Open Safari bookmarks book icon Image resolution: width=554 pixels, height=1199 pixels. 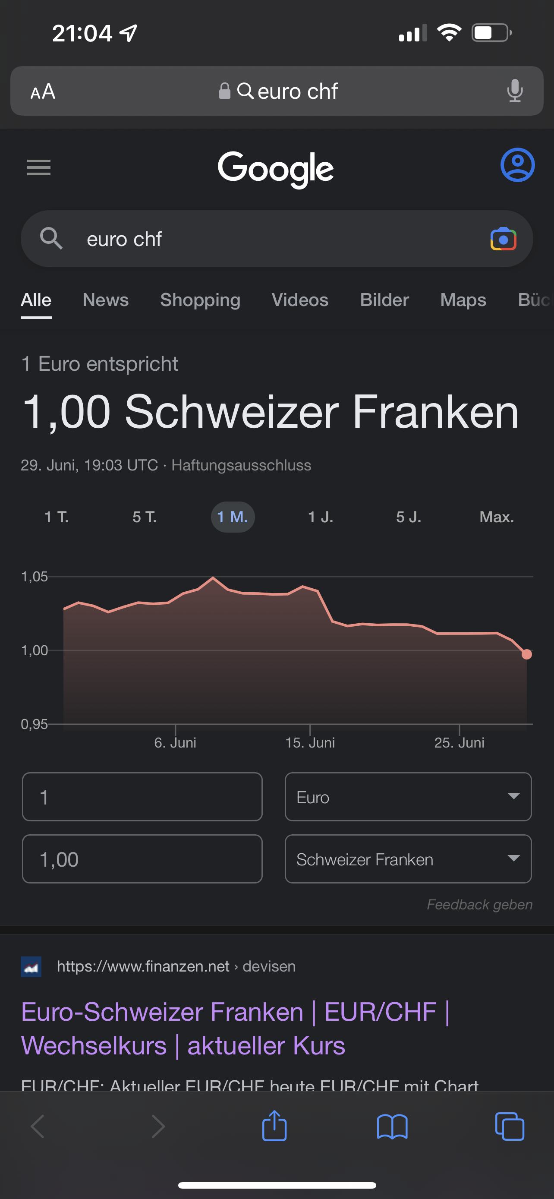pyautogui.click(x=392, y=1126)
